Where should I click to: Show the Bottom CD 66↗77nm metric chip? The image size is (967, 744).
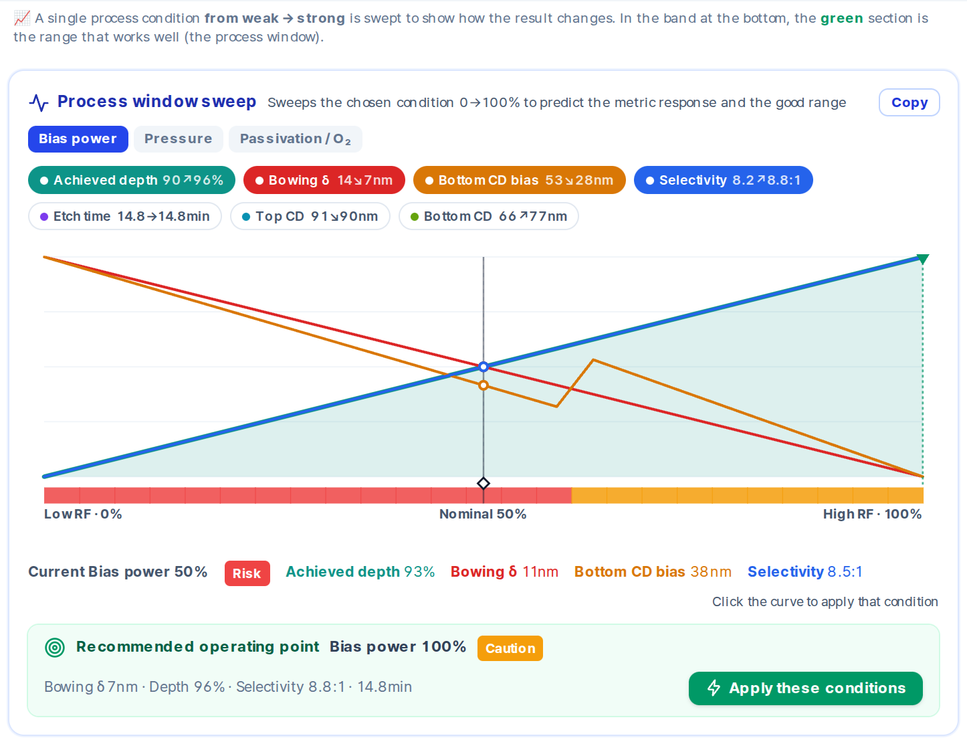pos(489,216)
